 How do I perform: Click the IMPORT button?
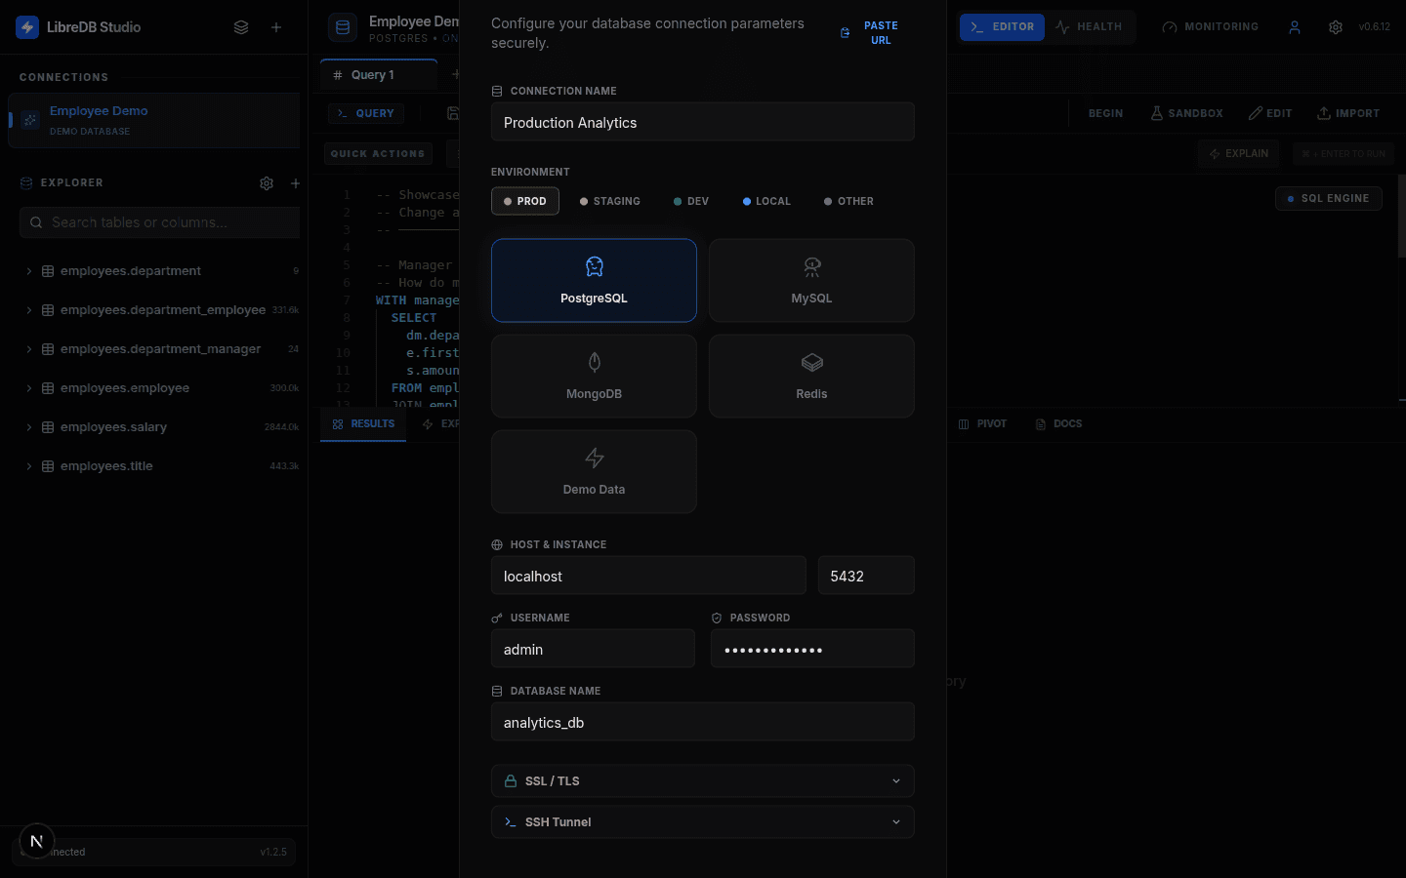pyautogui.click(x=1348, y=114)
